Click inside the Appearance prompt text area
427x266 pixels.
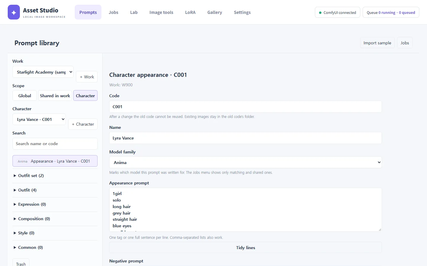point(246,210)
